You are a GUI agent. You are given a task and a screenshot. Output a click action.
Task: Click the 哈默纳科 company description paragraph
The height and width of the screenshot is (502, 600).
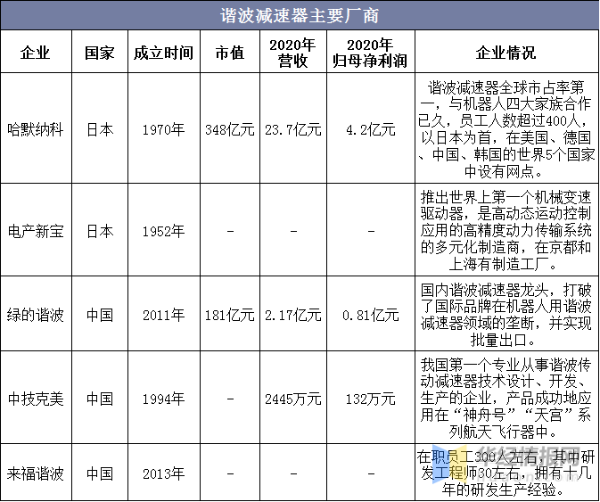coord(506,129)
